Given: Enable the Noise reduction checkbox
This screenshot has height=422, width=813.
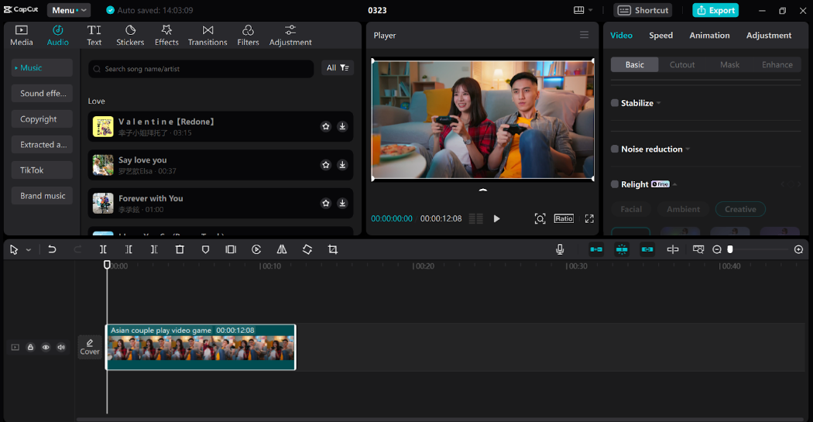Looking at the screenshot, I should point(615,149).
